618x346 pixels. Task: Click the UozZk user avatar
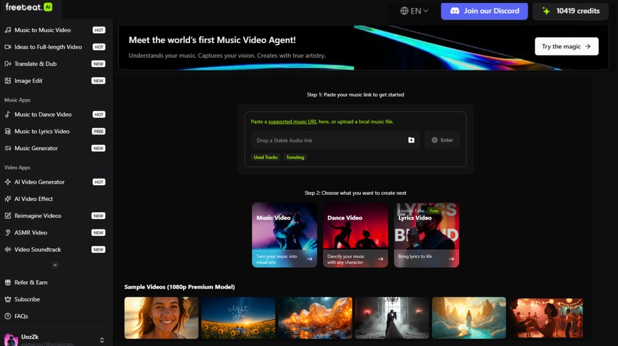coord(11,339)
